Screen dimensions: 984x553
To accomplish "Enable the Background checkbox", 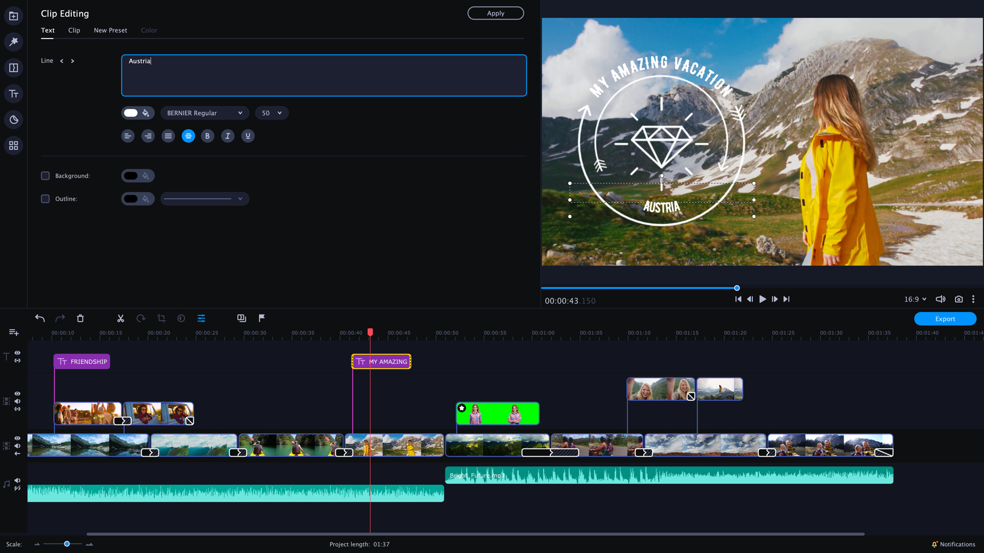I will (45, 176).
